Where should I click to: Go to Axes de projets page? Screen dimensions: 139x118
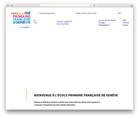coord(63,24)
